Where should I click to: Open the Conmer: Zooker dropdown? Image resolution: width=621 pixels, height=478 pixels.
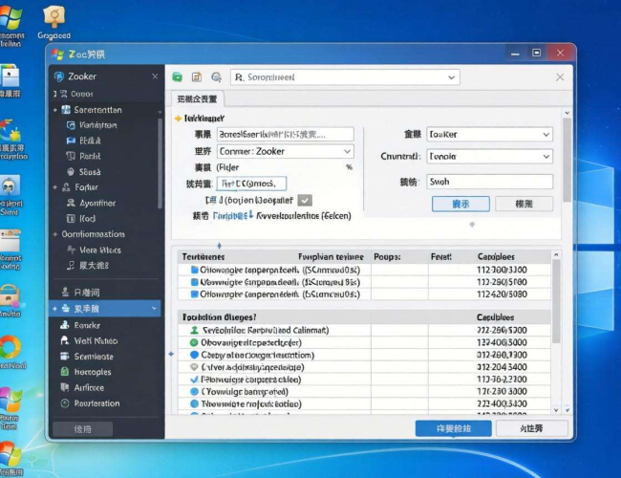[x=347, y=151]
